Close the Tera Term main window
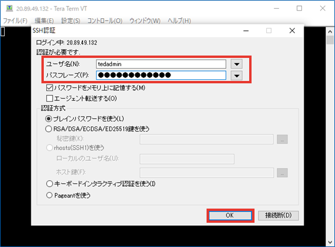335x247 pixels. pos(323,8)
